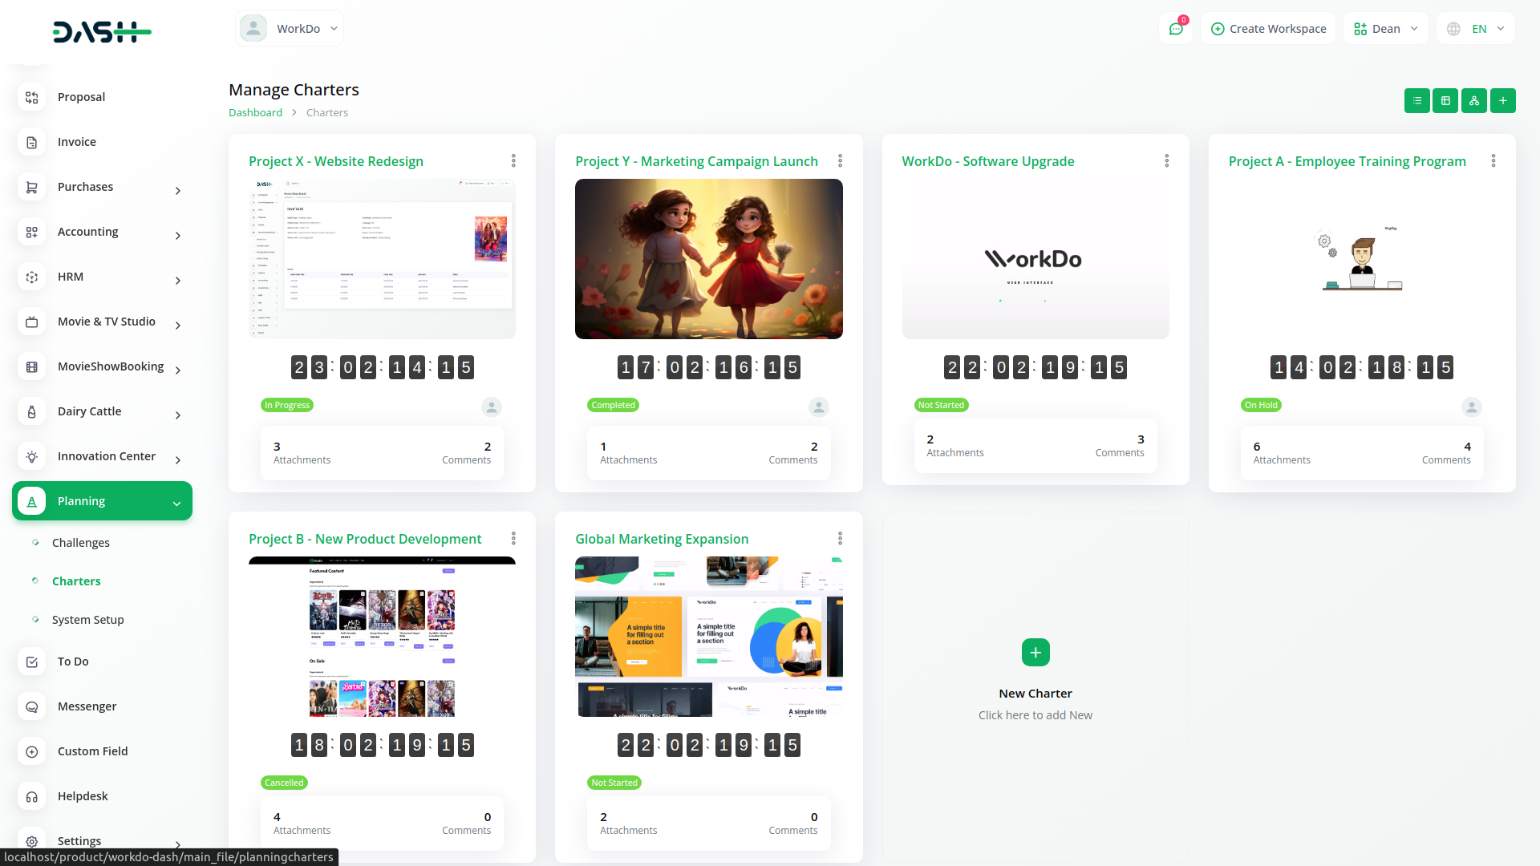The height and width of the screenshot is (866, 1540).
Task: Open options menu for Project X card
Action: [513, 161]
